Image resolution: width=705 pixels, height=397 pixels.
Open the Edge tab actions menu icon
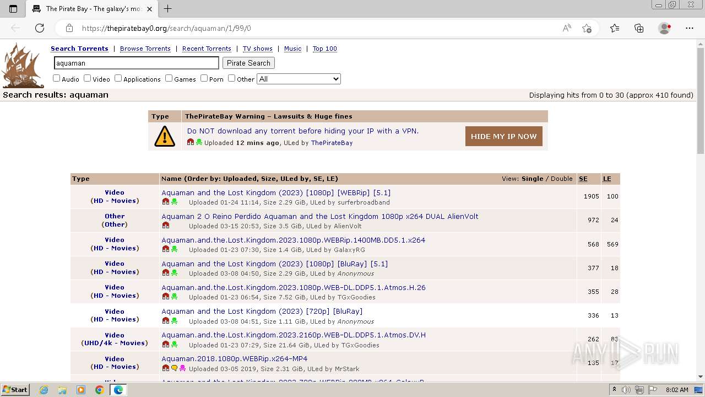pos(13,9)
